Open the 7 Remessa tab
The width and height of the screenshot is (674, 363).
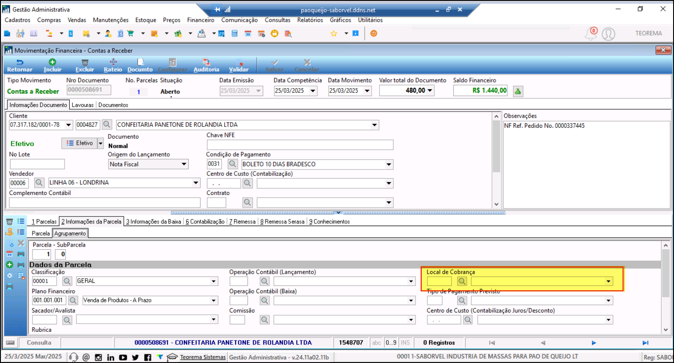[x=242, y=222]
